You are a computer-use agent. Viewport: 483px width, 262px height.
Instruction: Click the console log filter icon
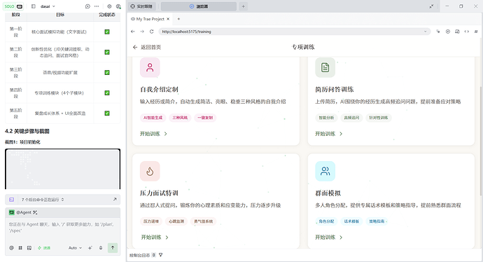click(x=160, y=255)
